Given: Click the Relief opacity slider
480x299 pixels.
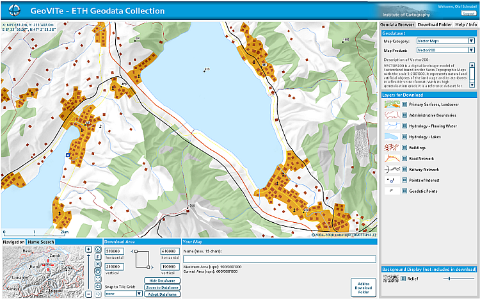Looking at the screenshot, I should (x=459, y=279).
